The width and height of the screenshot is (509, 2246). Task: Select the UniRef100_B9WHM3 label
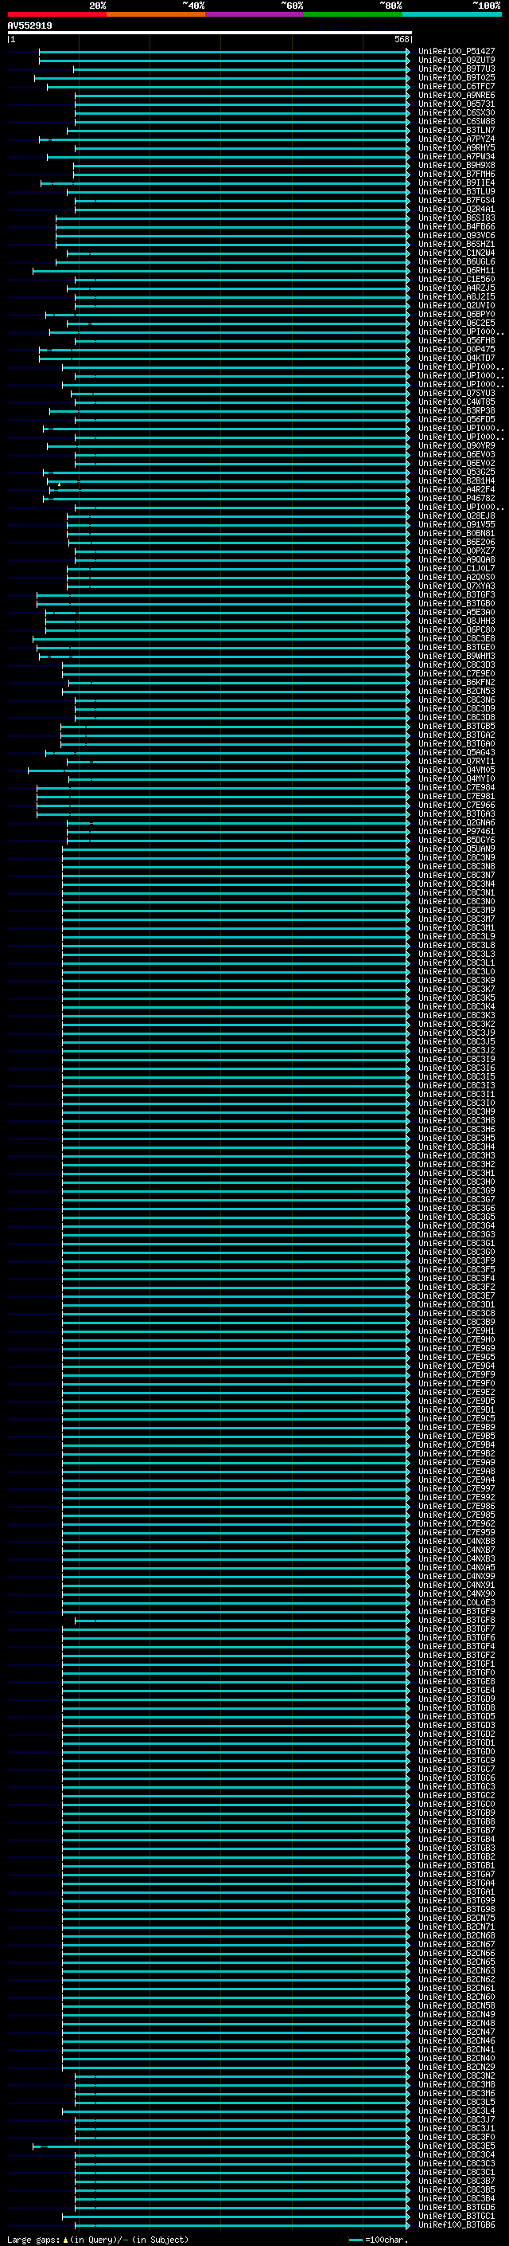tap(457, 656)
